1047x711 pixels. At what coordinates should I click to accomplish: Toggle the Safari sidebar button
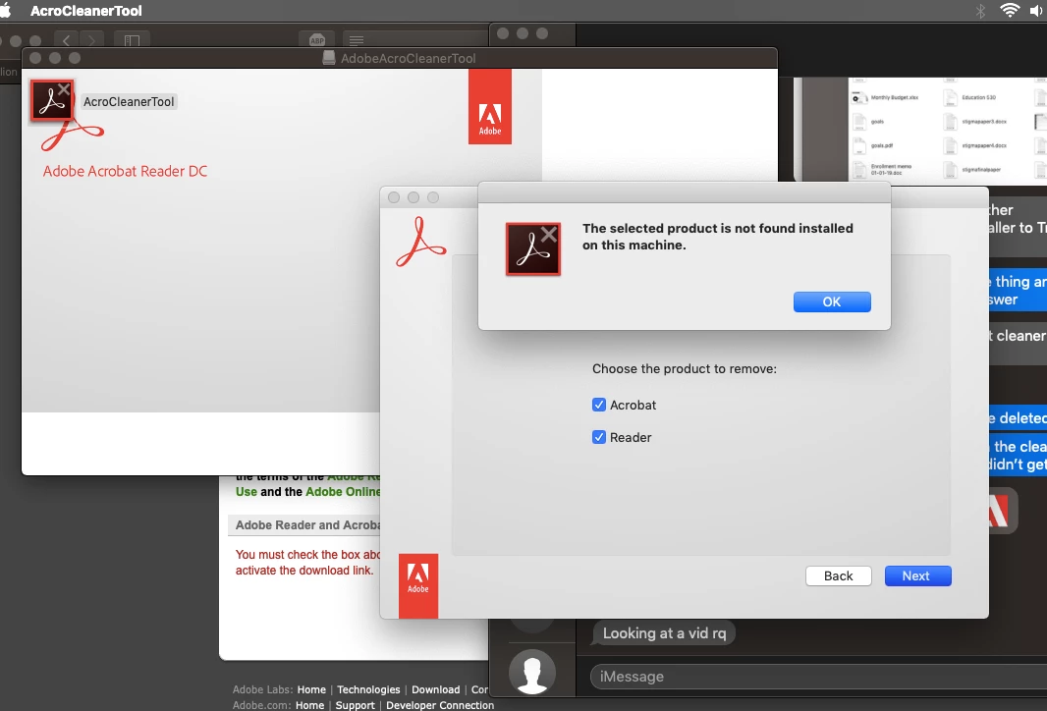click(x=132, y=40)
